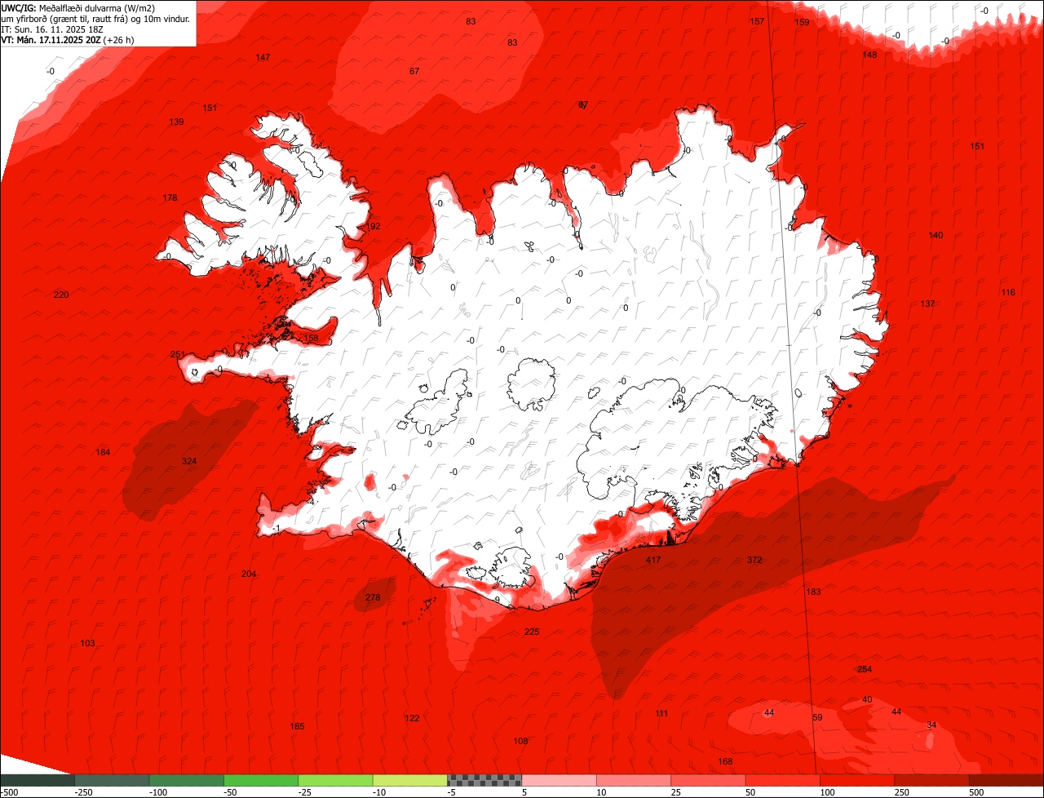This screenshot has width=1044, height=798.
Task: Click the map value '103'
Action: (x=87, y=643)
